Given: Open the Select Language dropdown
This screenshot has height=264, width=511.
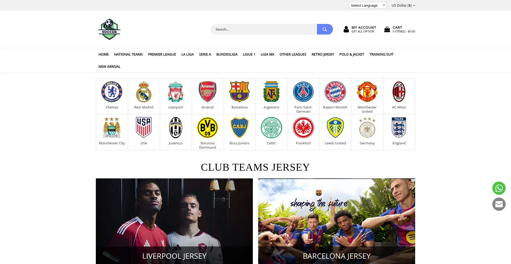Looking at the screenshot, I should click(368, 5).
